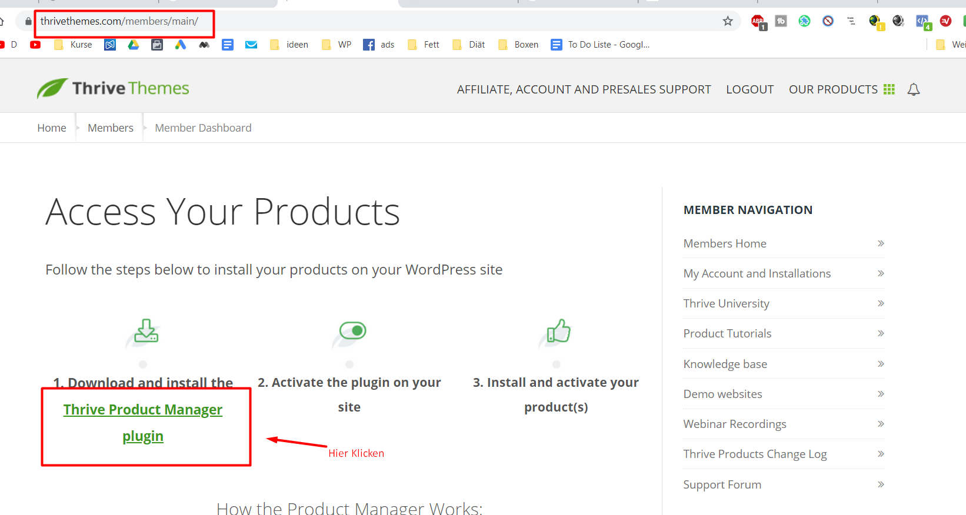Click the blue circle-with-slash extension icon

pos(828,21)
